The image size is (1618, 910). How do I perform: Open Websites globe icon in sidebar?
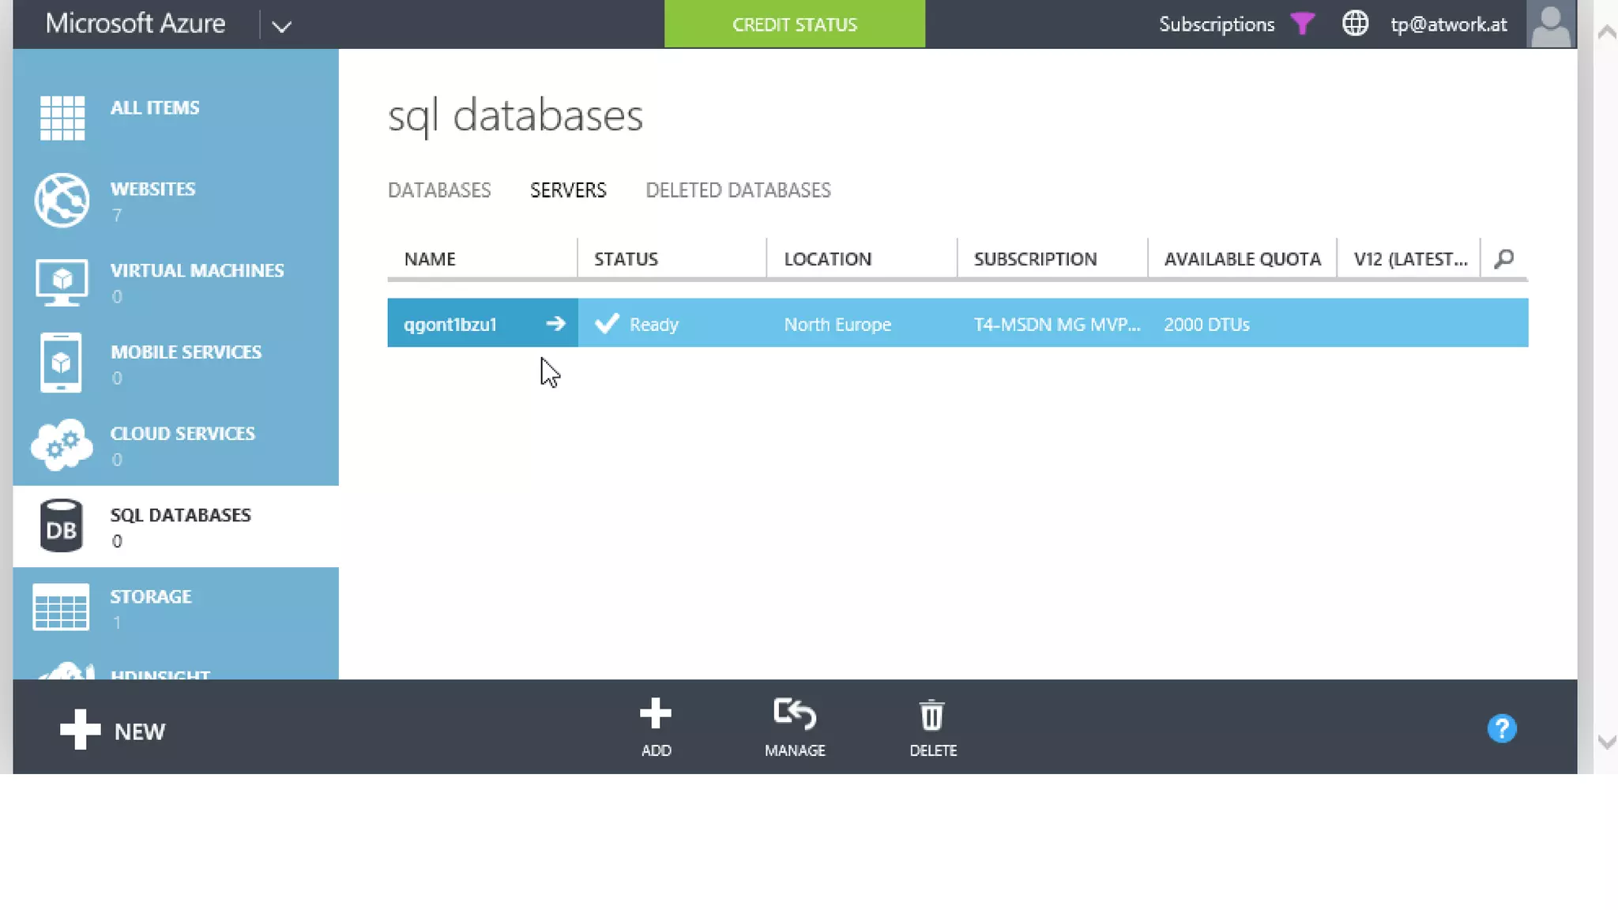[x=62, y=201]
